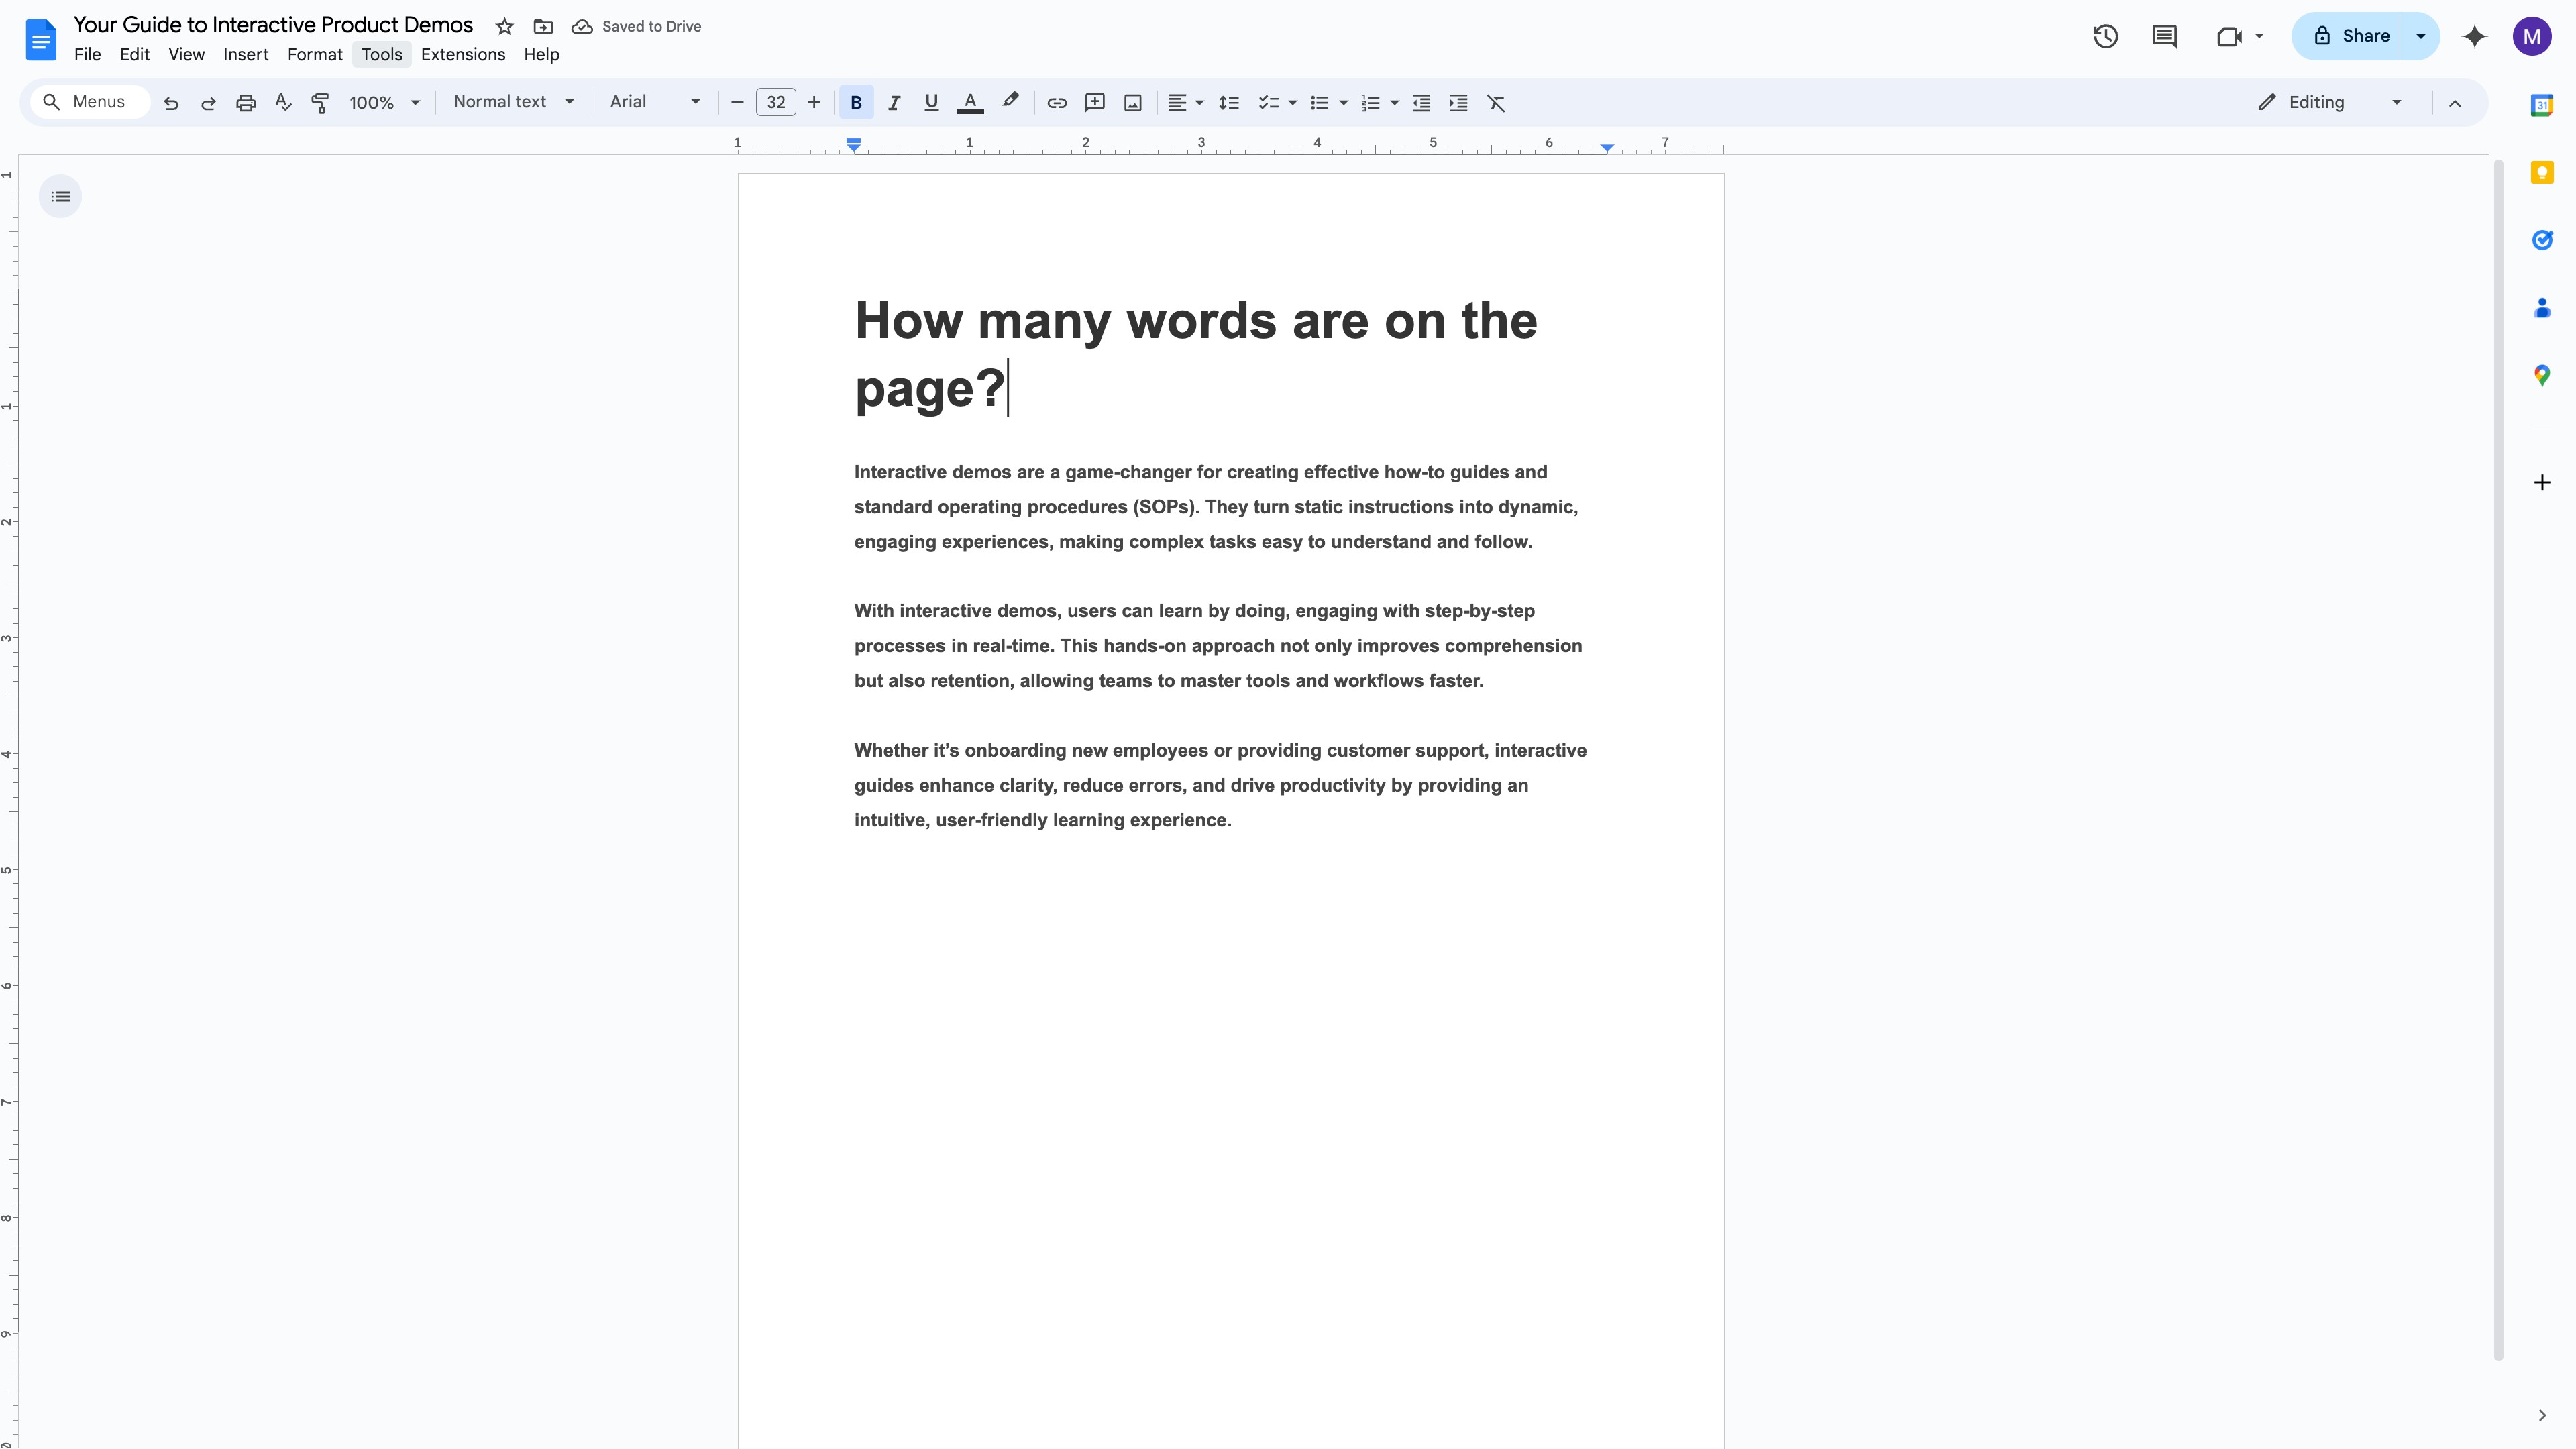Star the document with the star icon
Image resolution: width=2576 pixels, height=1449 pixels.
(x=505, y=26)
